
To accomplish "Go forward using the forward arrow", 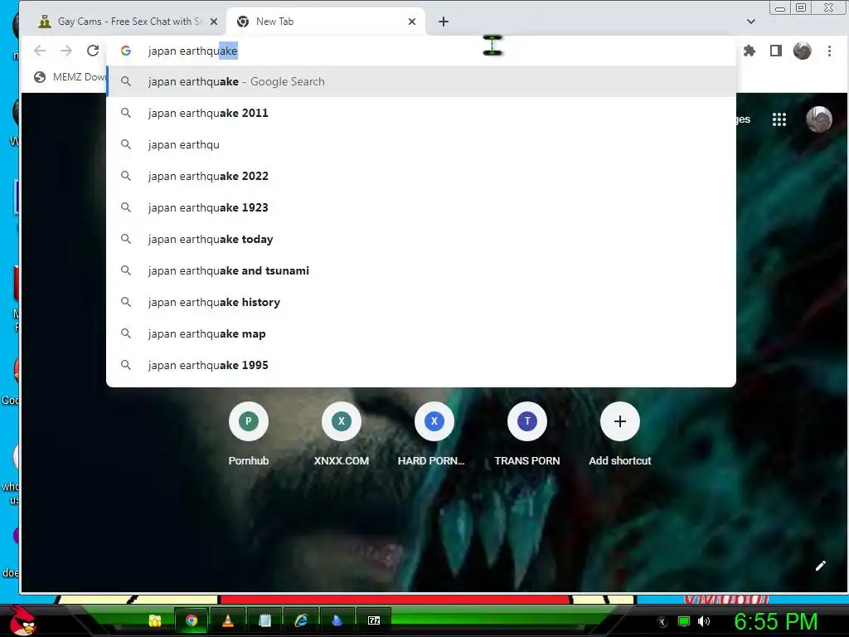I will coord(66,51).
